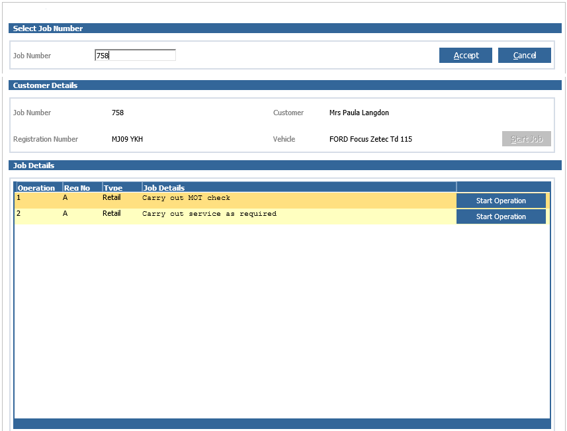Start Operation for the service row

click(501, 216)
